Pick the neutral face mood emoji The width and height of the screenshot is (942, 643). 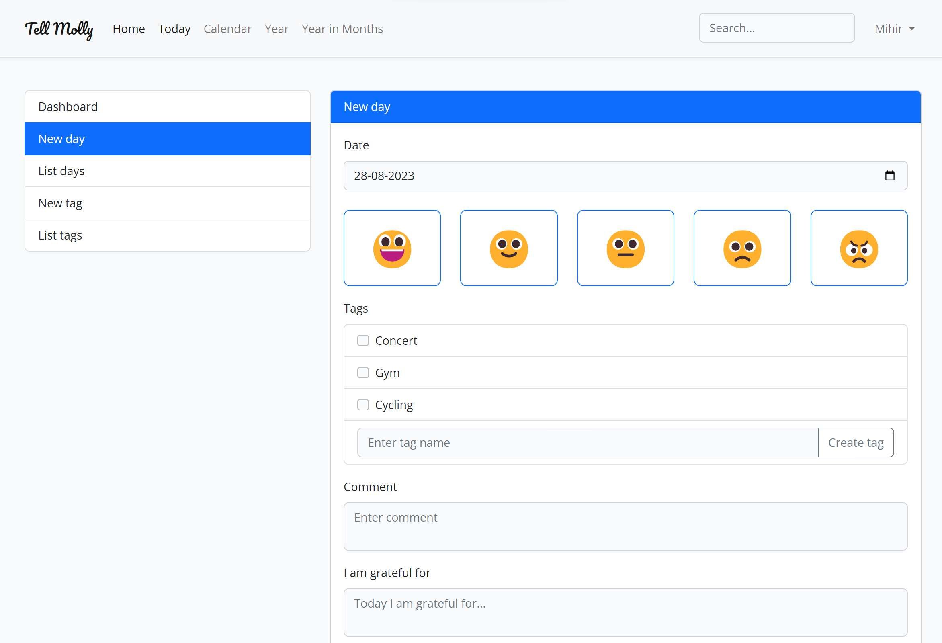pyautogui.click(x=625, y=248)
